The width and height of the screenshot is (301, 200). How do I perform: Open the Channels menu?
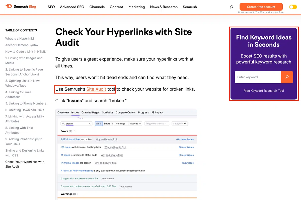click(97, 7)
